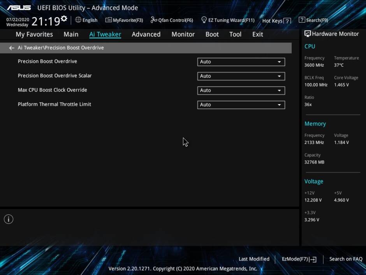This screenshot has height=275, width=366.
Task: Click Search on FAQ link
Action: pyautogui.click(x=346, y=259)
